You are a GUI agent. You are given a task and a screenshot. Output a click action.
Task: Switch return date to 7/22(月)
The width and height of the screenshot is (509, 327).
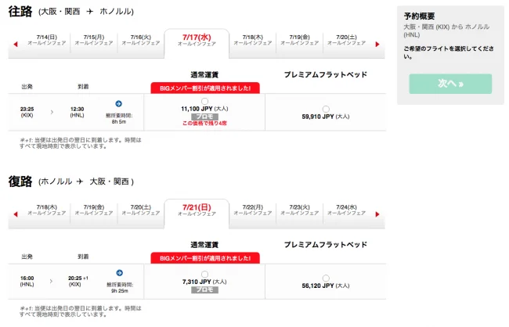252,210
